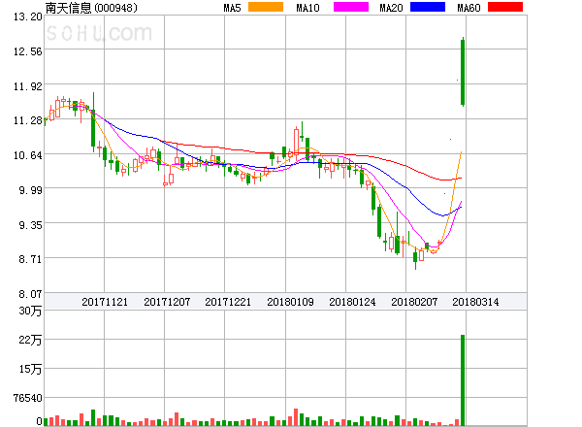
Task: Click the magenta MA10 legend swatch
Action: [x=351, y=7]
